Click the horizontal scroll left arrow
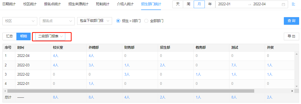Screen dimensions: 301x104 coord(5,91)
